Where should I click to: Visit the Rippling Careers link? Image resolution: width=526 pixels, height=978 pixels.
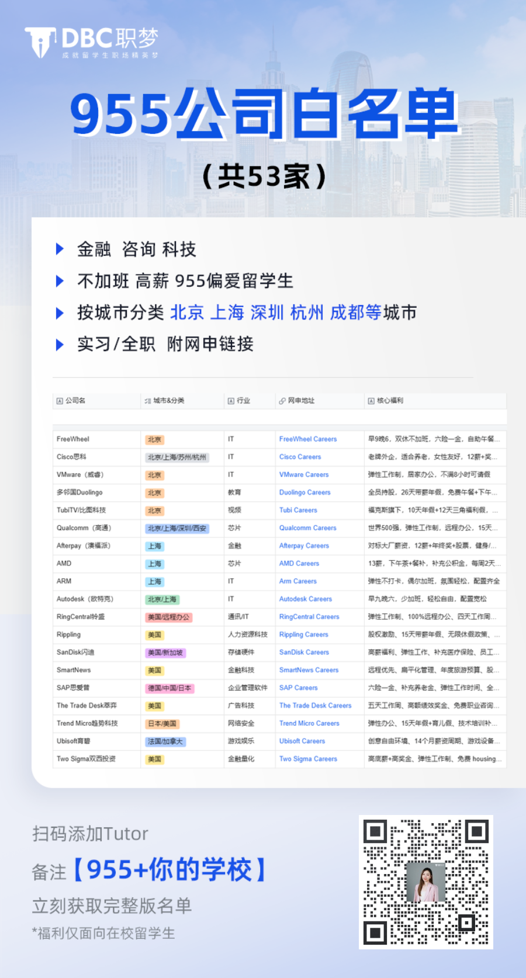(x=304, y=634)
